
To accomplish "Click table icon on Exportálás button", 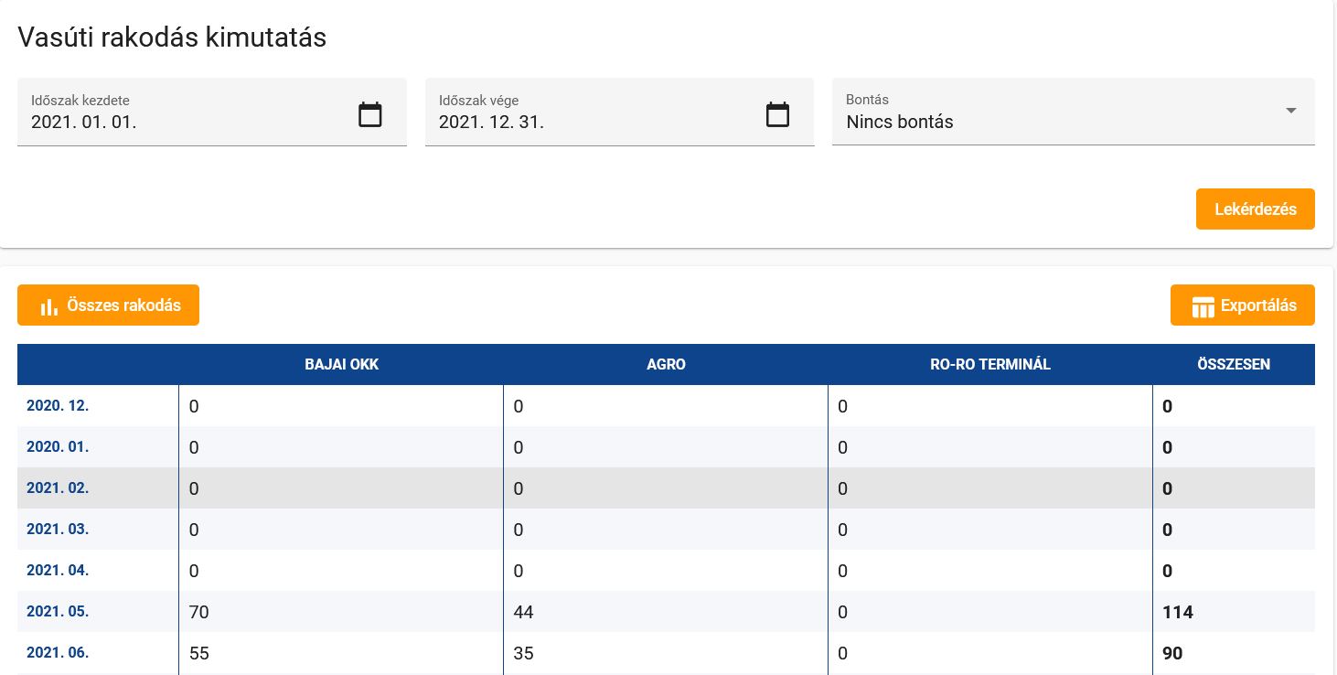I will tap(1203, 306).
